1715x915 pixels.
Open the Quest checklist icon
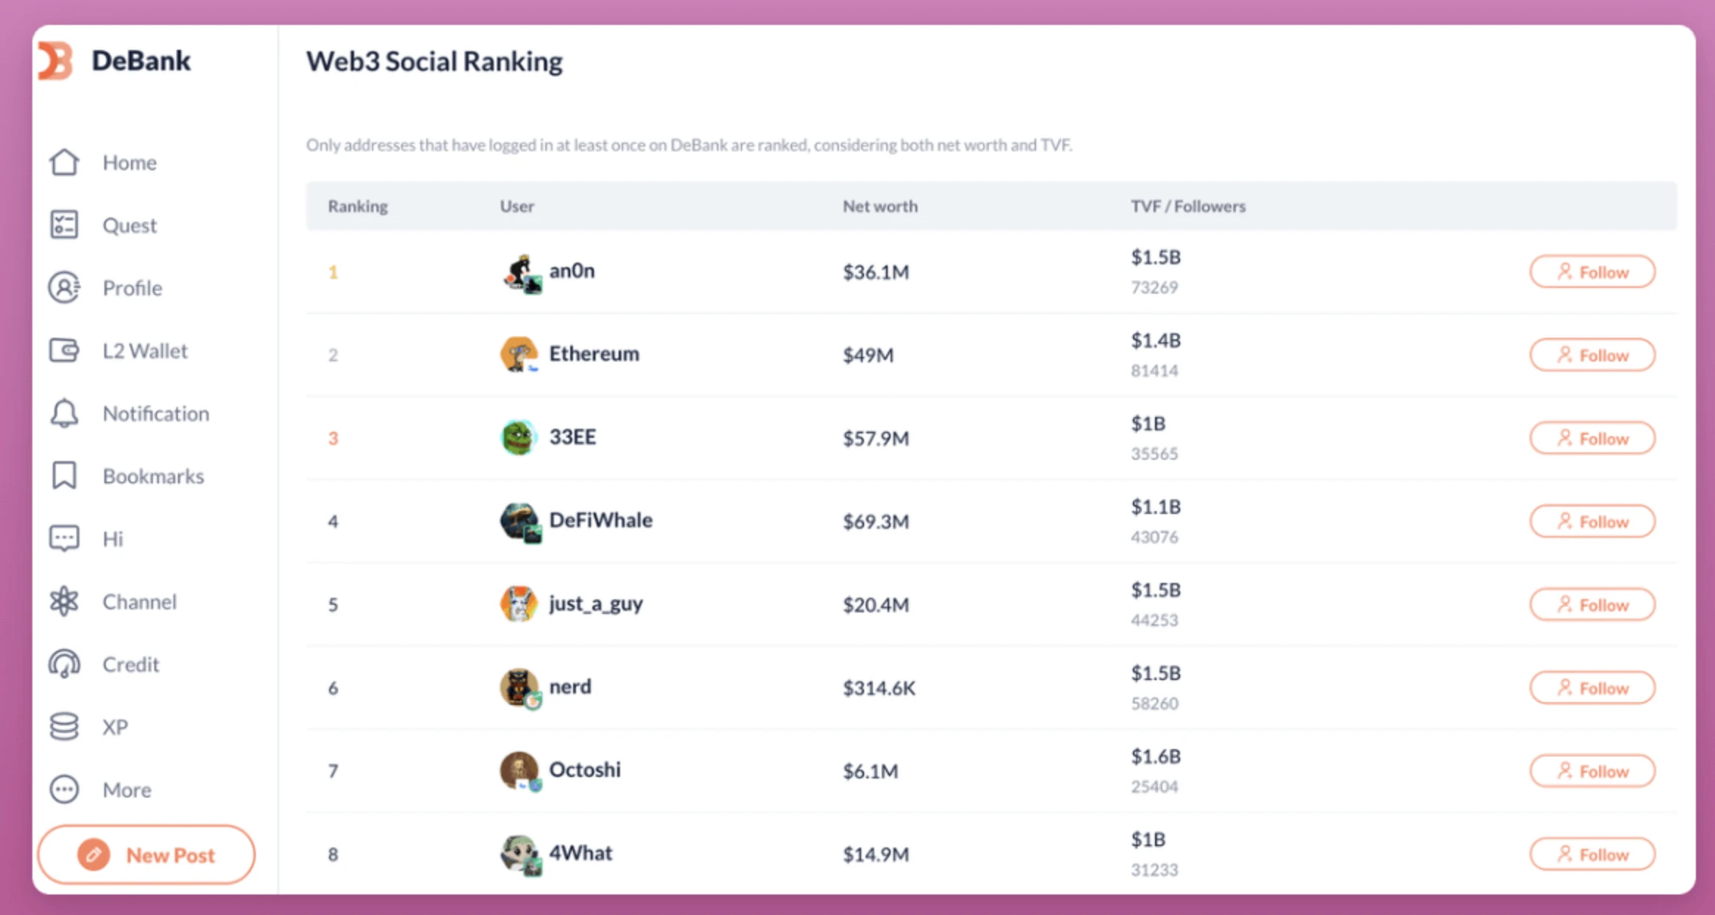pos(64,225)
